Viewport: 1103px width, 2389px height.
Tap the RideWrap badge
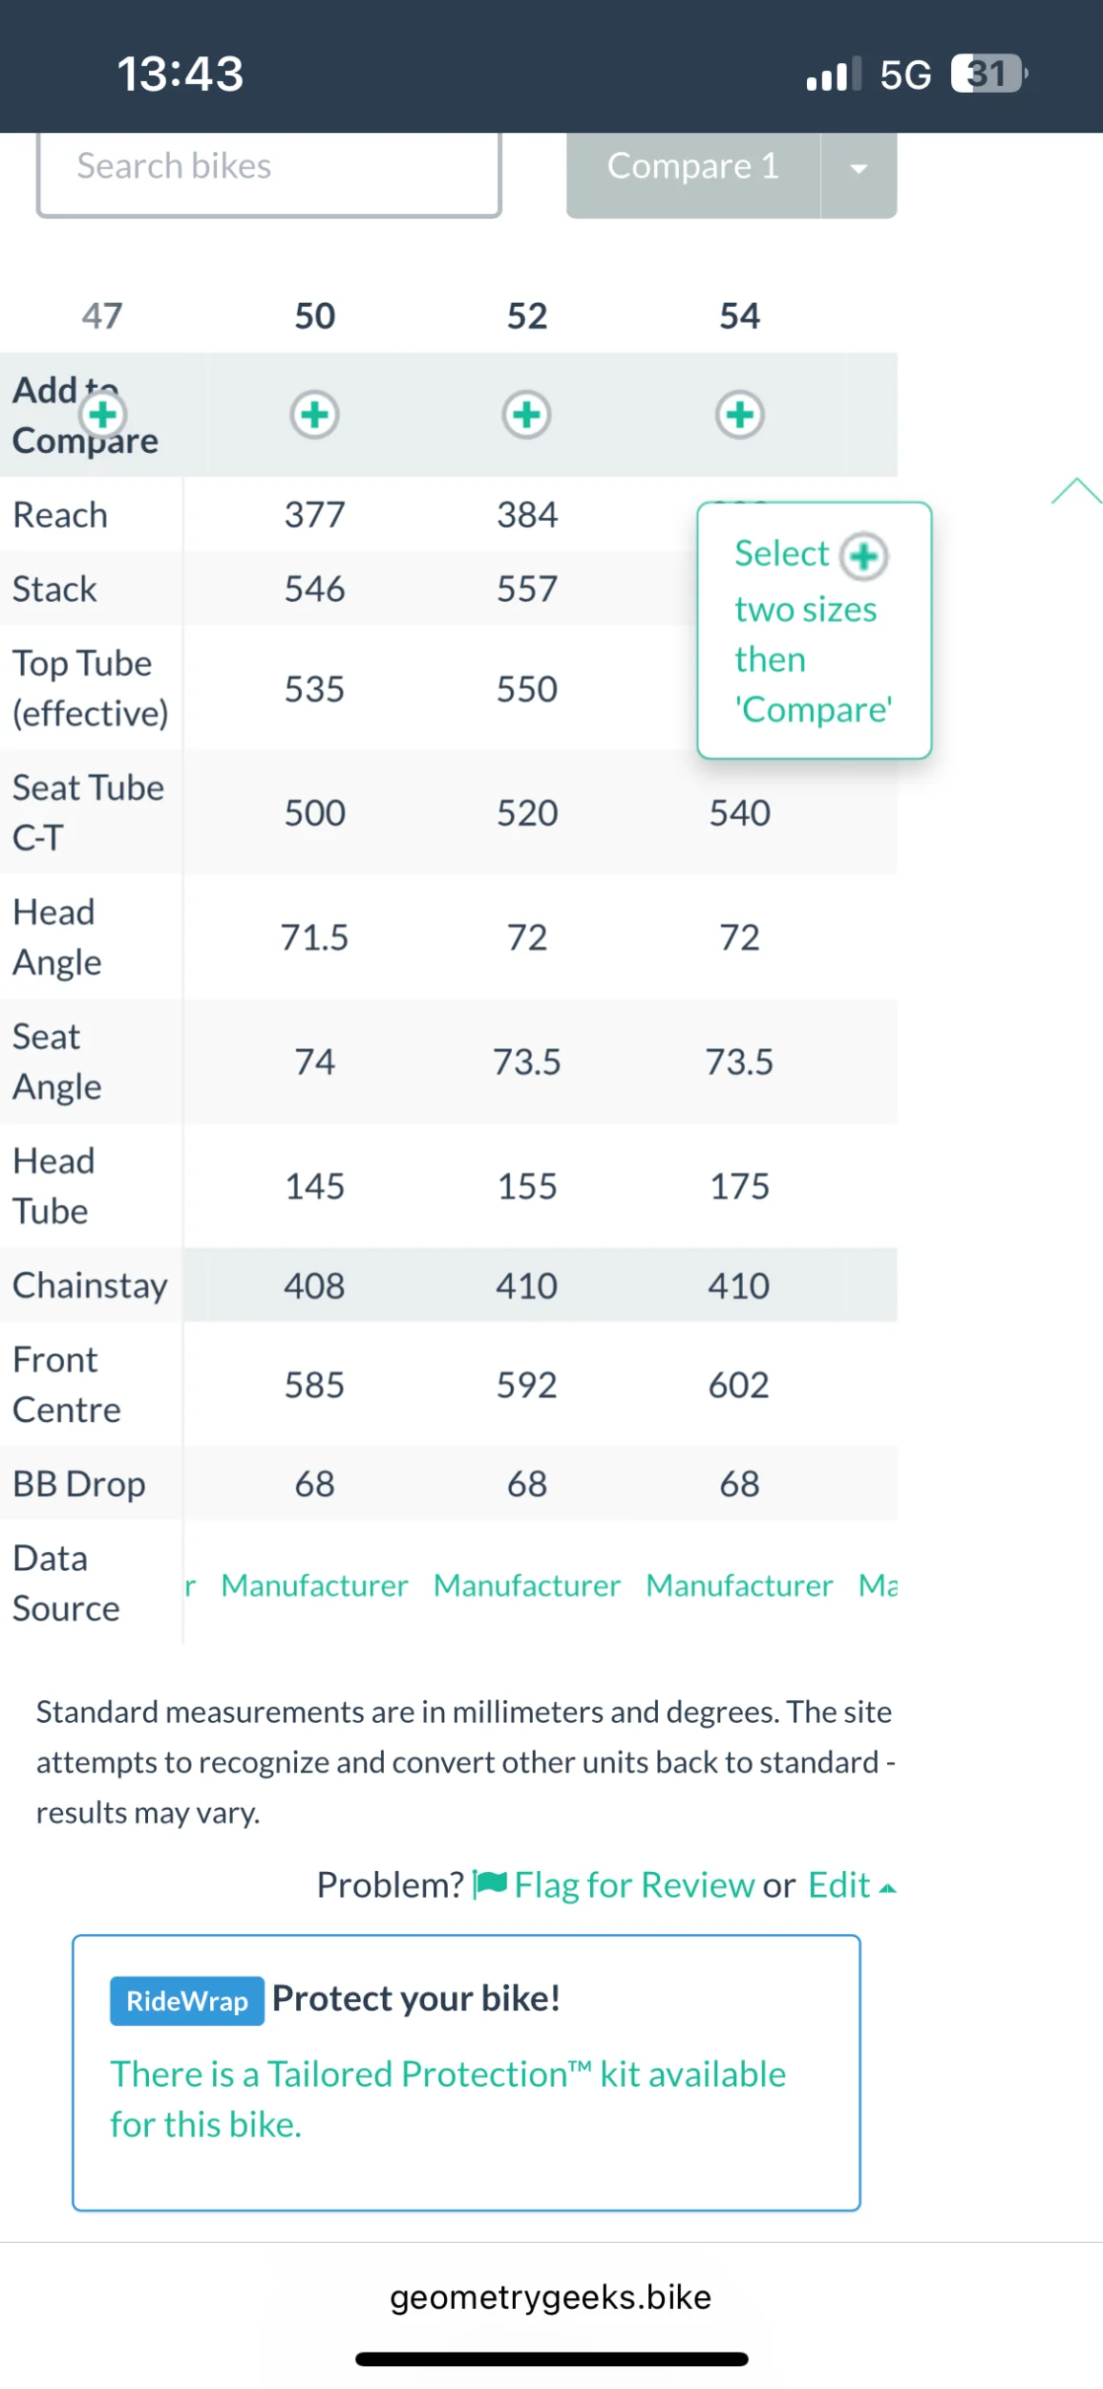pyautogui.click(x=187, y=2000)
